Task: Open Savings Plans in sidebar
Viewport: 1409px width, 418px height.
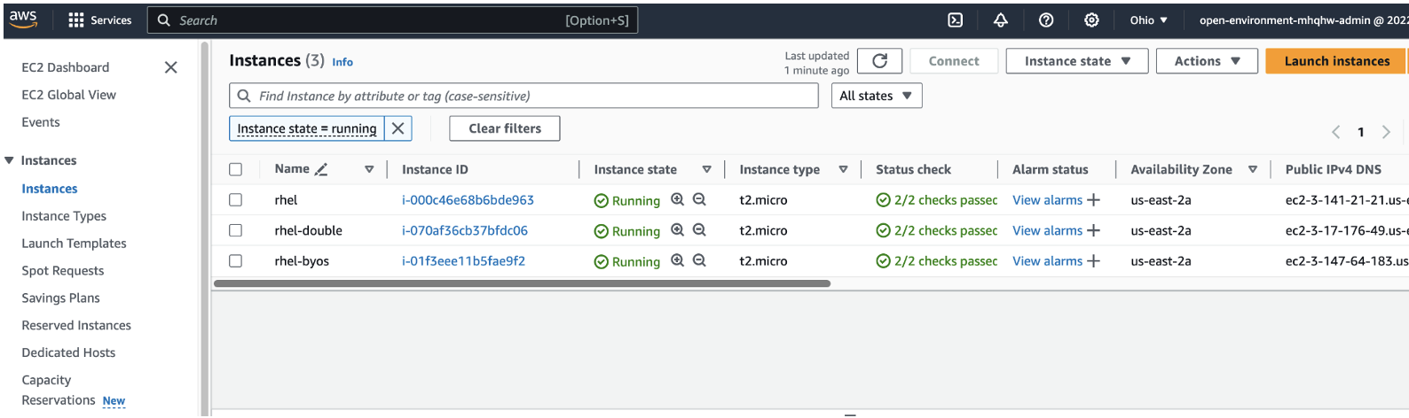Action: click(60, 298)
